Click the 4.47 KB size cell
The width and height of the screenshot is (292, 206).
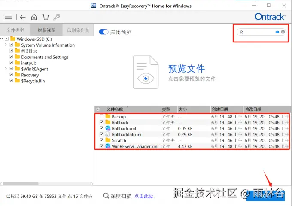tap(186, 146)
